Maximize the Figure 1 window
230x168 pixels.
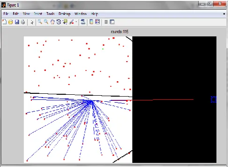tap(210, 4)
